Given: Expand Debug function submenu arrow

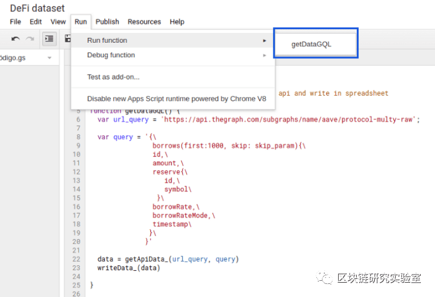Looking at the screenshot, I should (x=264, y=55).
